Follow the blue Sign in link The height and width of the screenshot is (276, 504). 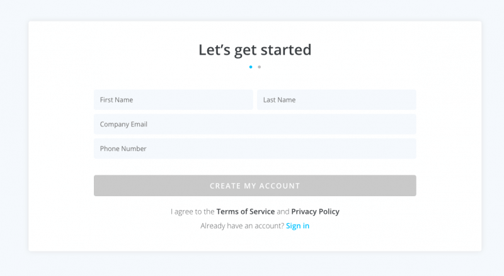pyautogui.click(x=297, y=226)
